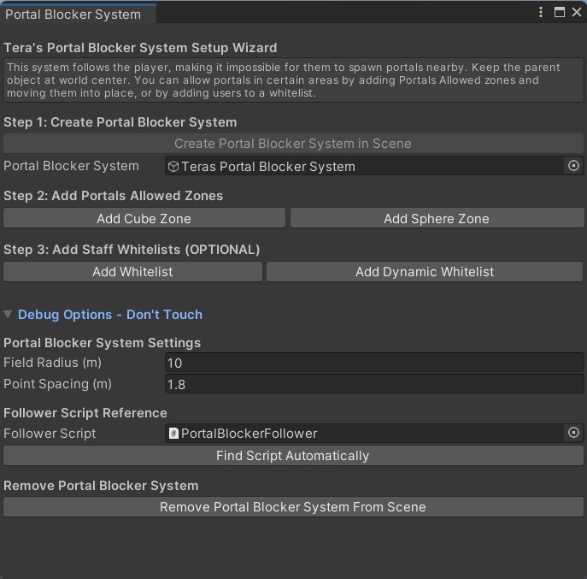Click the Debug Options - Don't Touch header
The height and width of the screenshot is (579, 587).
(x=109, y=315)
